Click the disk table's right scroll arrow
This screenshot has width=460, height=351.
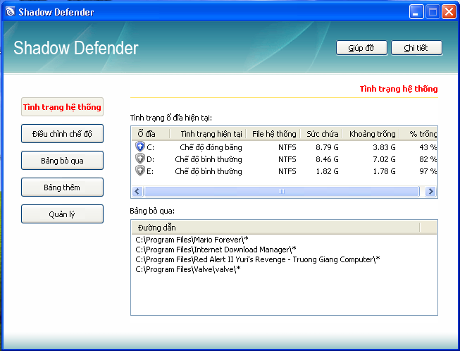pyautogui.click(x=430, y=192)
